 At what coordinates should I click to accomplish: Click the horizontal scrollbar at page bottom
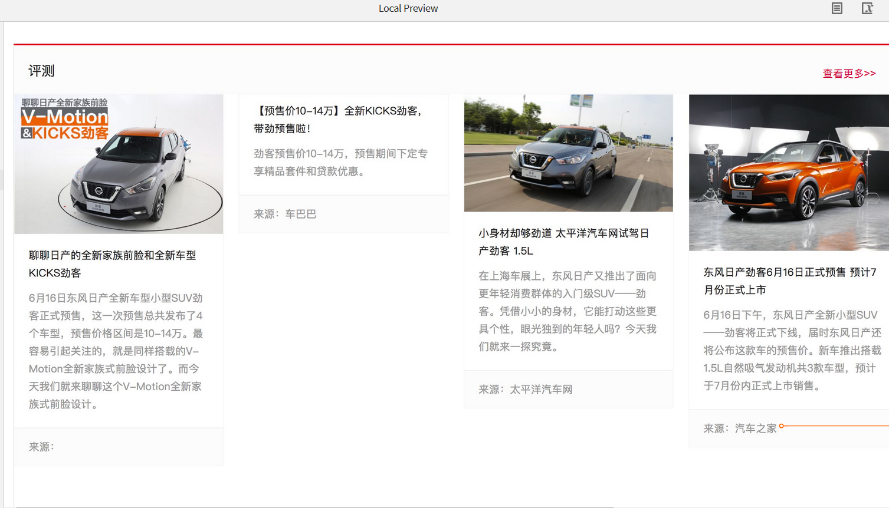(x=315, y=506)
